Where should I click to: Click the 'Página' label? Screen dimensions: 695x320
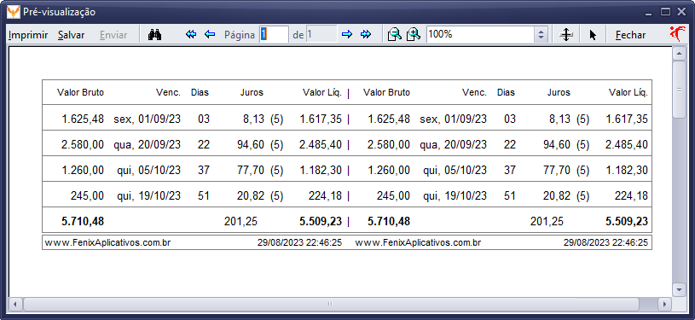click(240, 35)
